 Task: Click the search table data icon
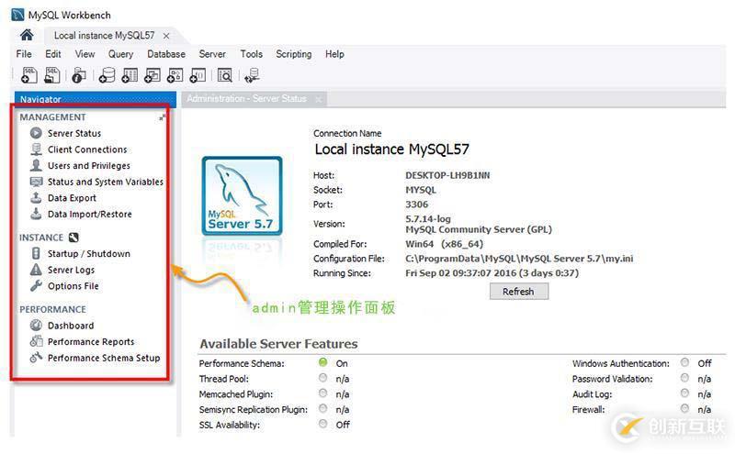point(225,75)
